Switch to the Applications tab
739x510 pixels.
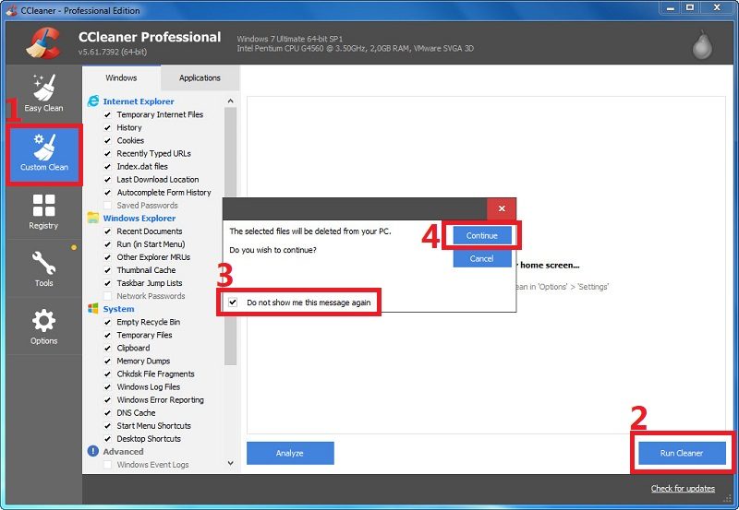coord(200,78)
